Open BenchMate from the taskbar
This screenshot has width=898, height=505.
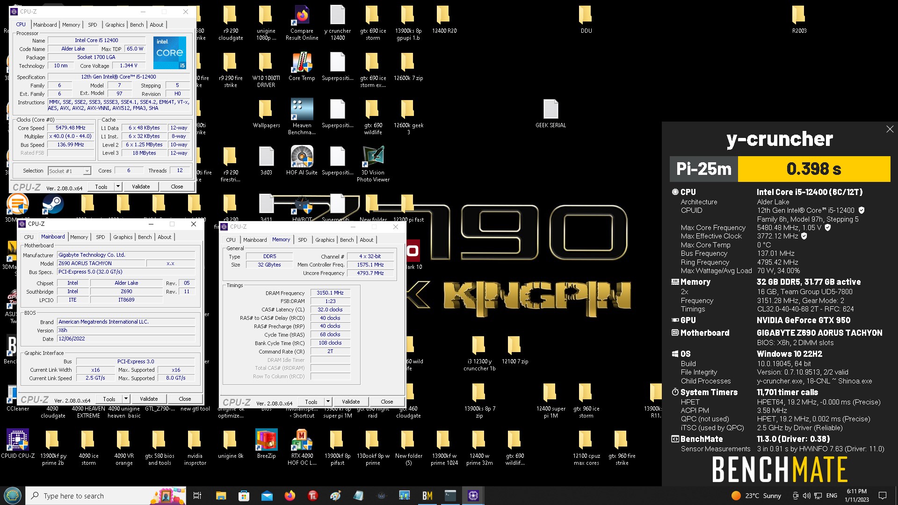[x=427, y=496]
